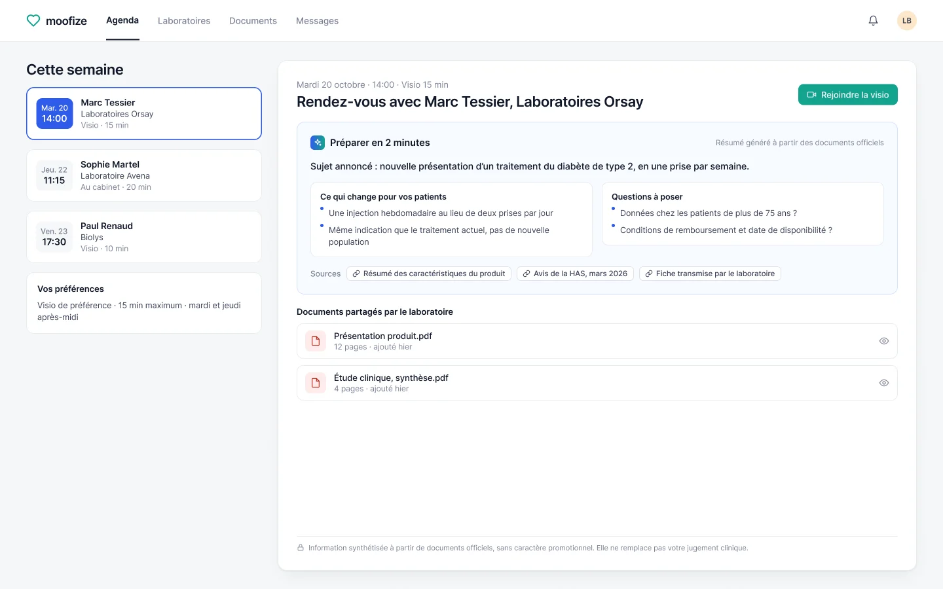This screenshot has height=589, width=943.
Task: Click the Ven. 23 17:30 date badge
Action: click(54, 237)
